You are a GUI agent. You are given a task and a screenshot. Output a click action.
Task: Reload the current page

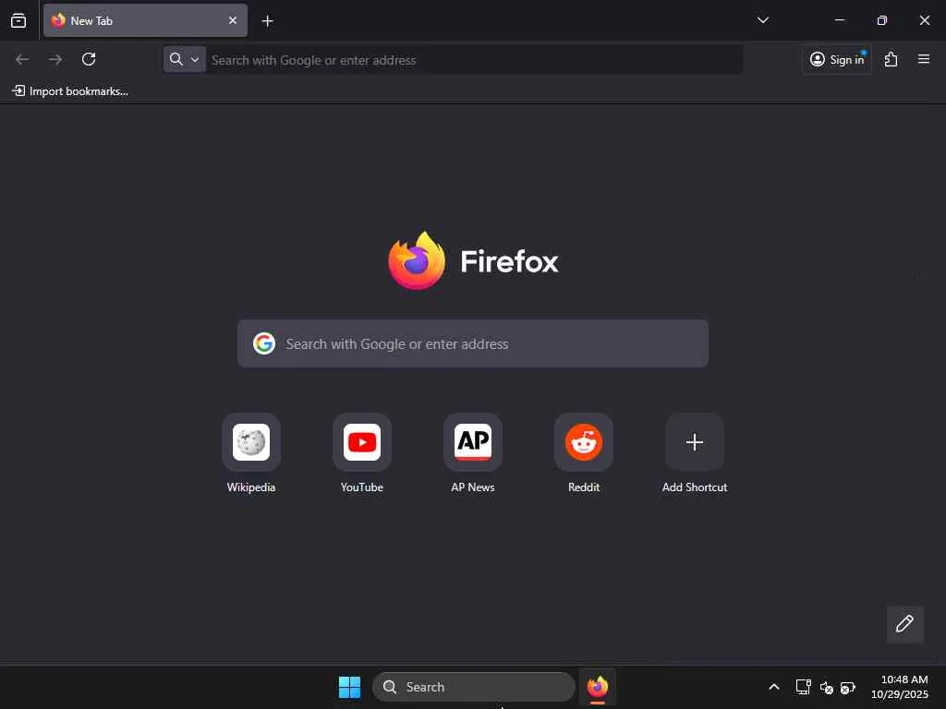point(89,59)
